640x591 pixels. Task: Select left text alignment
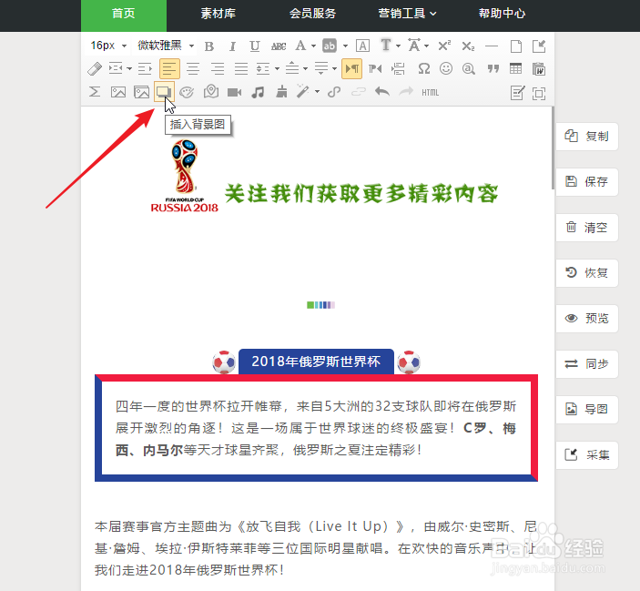169,69
